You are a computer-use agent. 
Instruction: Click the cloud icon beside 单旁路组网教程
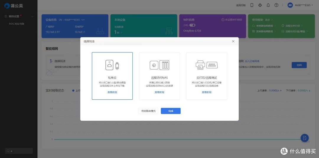(x=253, y=26)
